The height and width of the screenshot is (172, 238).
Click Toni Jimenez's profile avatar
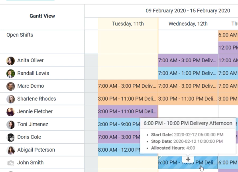(x=11, y=125)
